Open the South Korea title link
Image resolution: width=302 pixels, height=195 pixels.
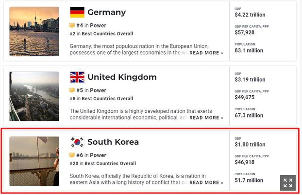113,142
